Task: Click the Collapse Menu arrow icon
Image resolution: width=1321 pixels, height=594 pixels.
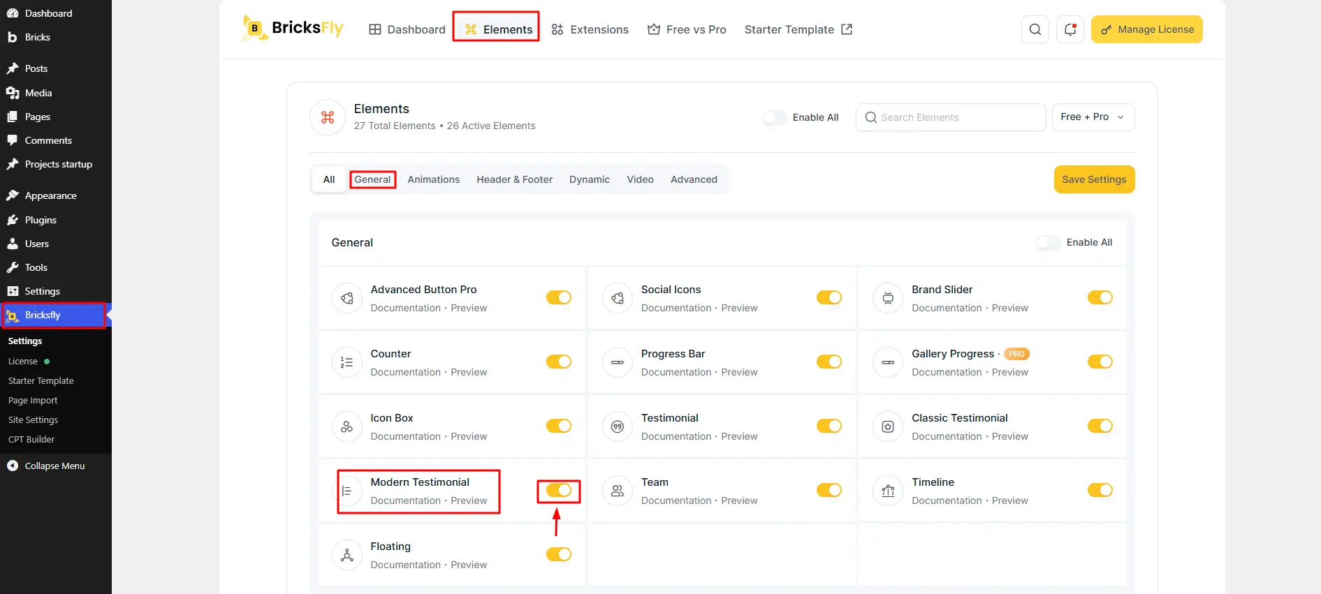Action: point(13,466)
